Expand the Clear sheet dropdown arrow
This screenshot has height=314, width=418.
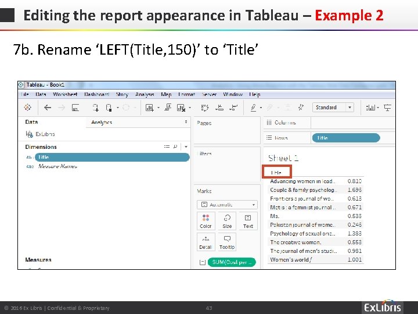click(x=190, y=108)
